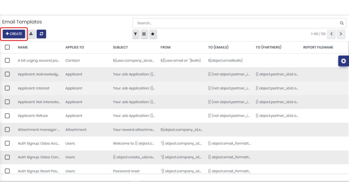
Task: Sort by the TO (EMAILS) column header
Action: (218, 47)
